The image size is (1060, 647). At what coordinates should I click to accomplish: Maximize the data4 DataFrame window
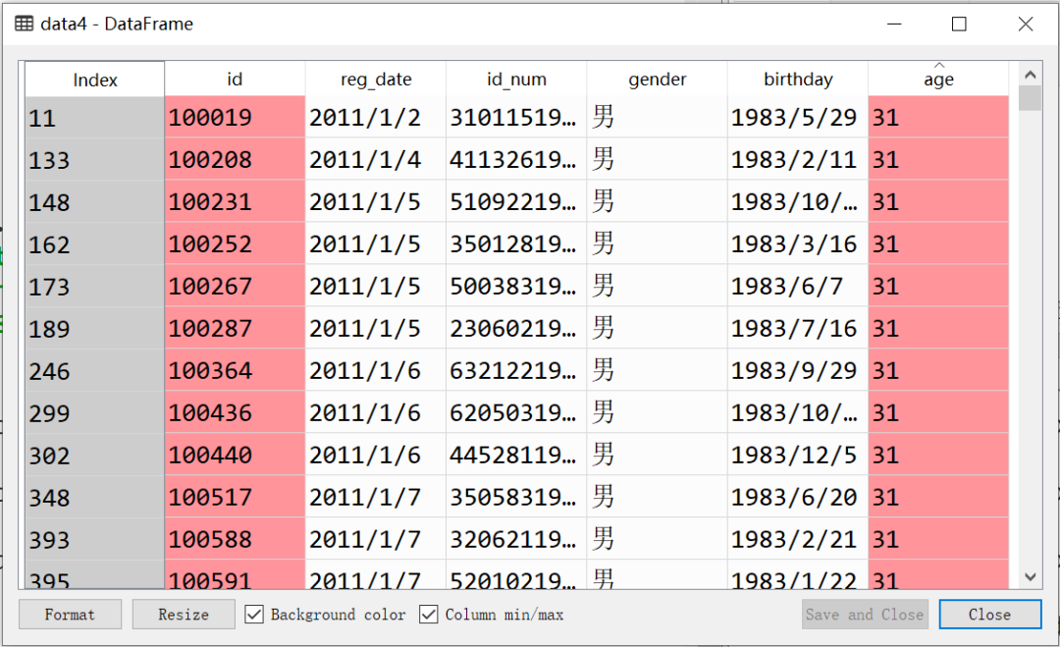coord(959,25)
